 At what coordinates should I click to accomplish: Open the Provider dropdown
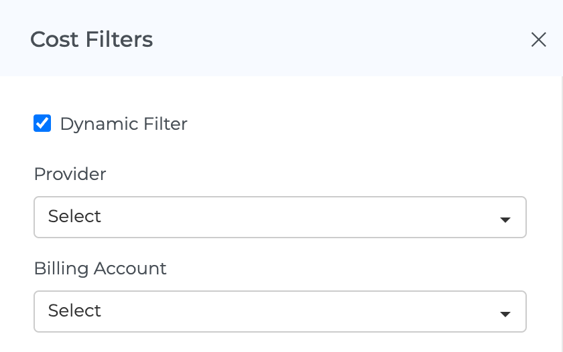point(279,217)
